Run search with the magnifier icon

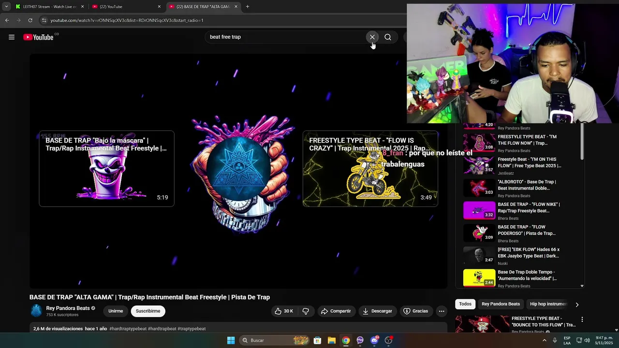[388, 37]
